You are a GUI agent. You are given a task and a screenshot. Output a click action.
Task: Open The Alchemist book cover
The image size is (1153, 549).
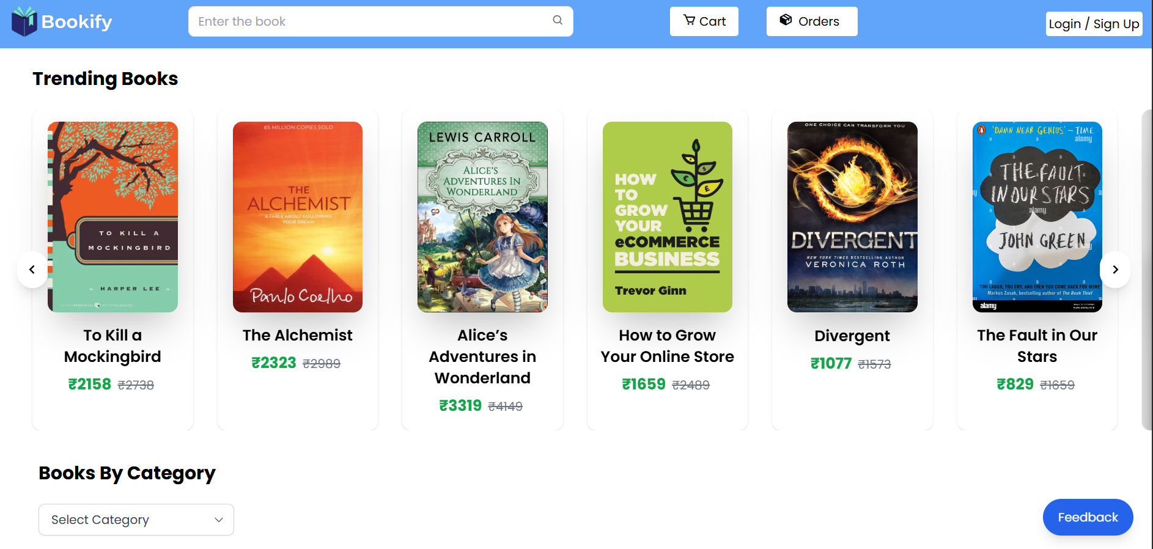pos(298,217)
